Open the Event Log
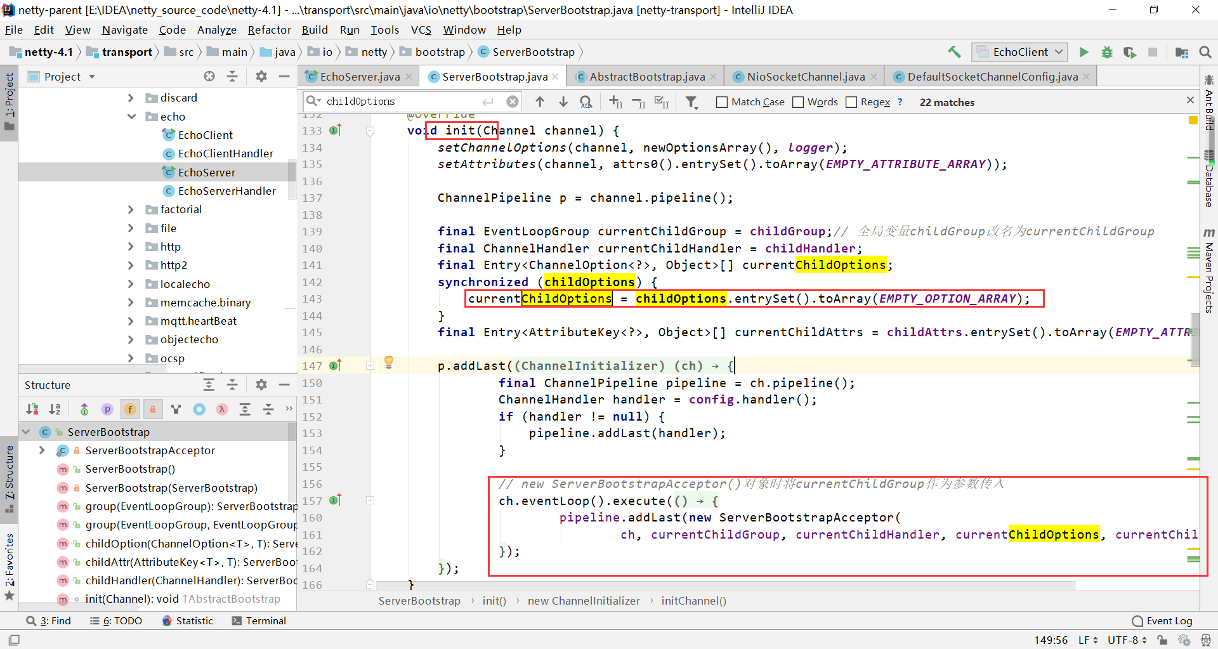 pyautogui.click(x=1162, y=621)
